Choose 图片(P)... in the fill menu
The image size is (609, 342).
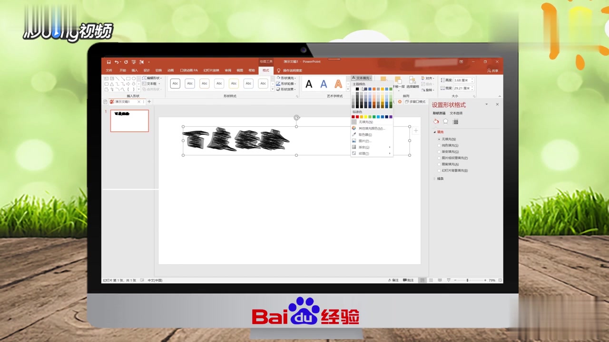(371, 141)
